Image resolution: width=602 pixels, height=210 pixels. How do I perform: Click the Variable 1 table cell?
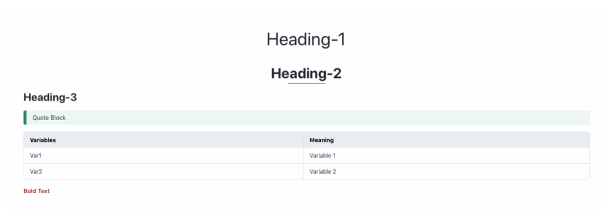pos(446,156)
